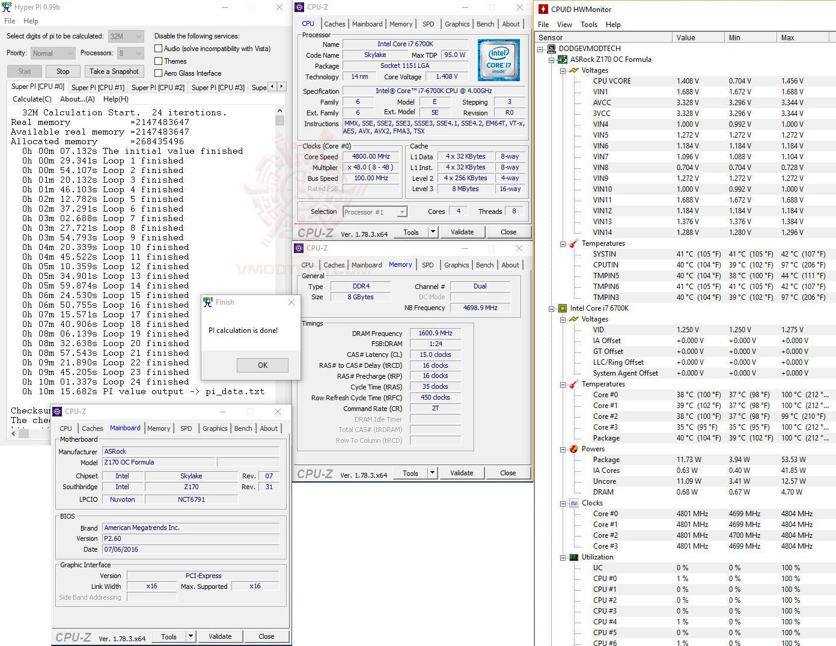The height and width of the screenshot is (646, 836).
Task: Open the Priority dropdown set to Normal
Action: [53, 53]
